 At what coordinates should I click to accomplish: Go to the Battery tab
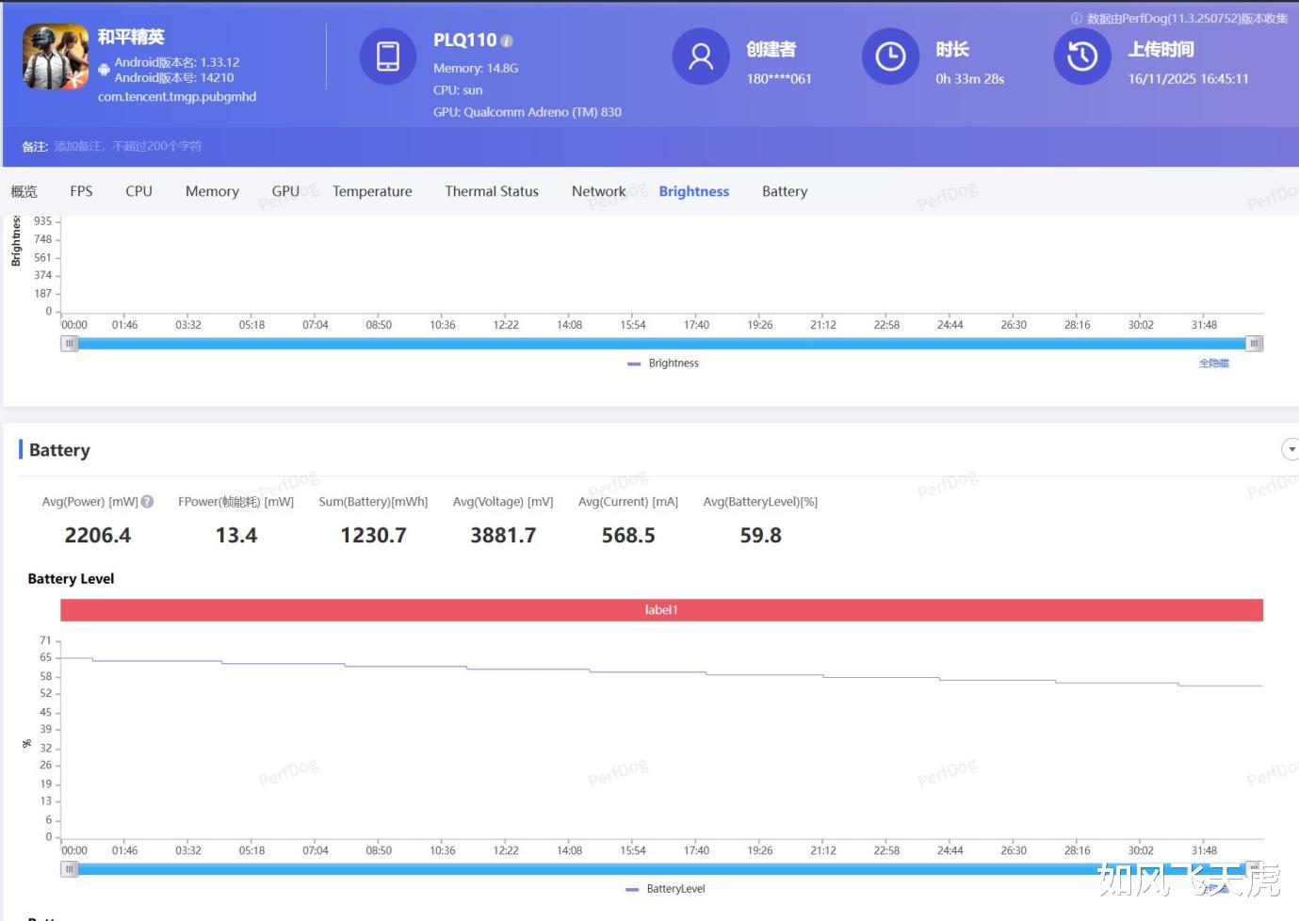tap(785, 191)
